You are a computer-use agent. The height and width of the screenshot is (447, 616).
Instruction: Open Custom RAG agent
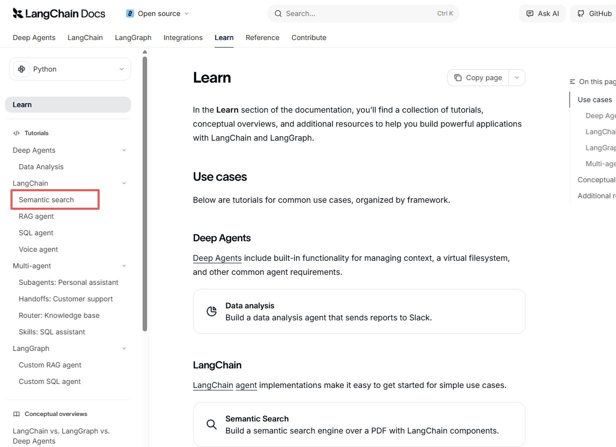[x=50, y=365]
